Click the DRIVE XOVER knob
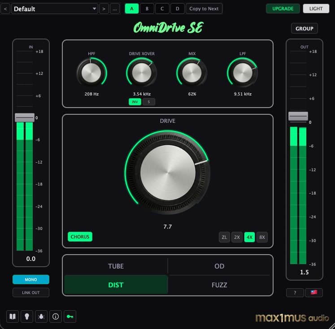The height and width of the screenshot is (329, 335). (x=142, y=73)
